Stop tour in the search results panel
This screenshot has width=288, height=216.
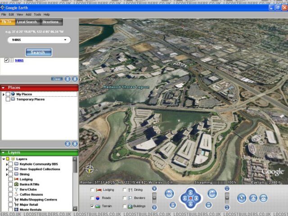pyautogui.click(x=75, y=79)
